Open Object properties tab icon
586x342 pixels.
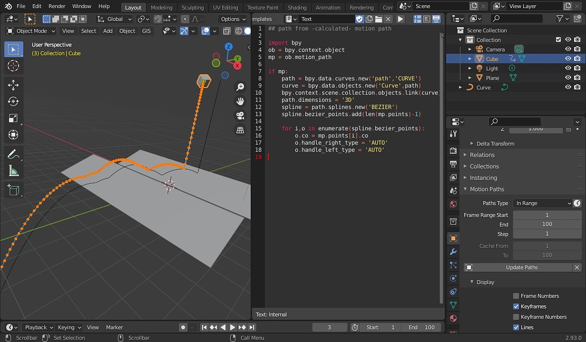click(454, 238)
